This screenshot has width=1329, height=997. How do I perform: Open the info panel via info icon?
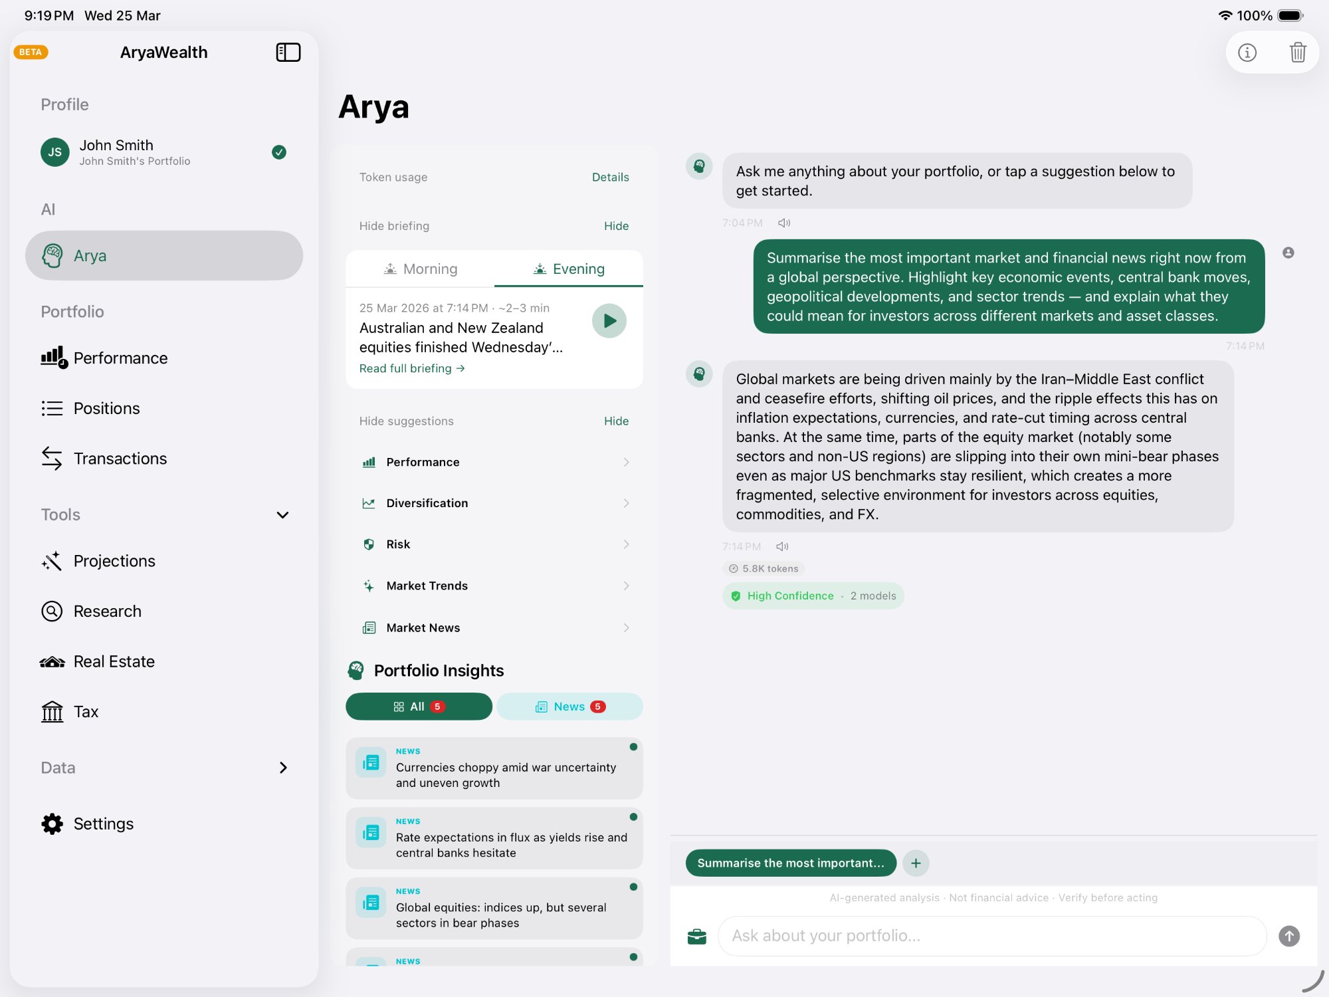pyautogui.click(x=1247, y=52)
